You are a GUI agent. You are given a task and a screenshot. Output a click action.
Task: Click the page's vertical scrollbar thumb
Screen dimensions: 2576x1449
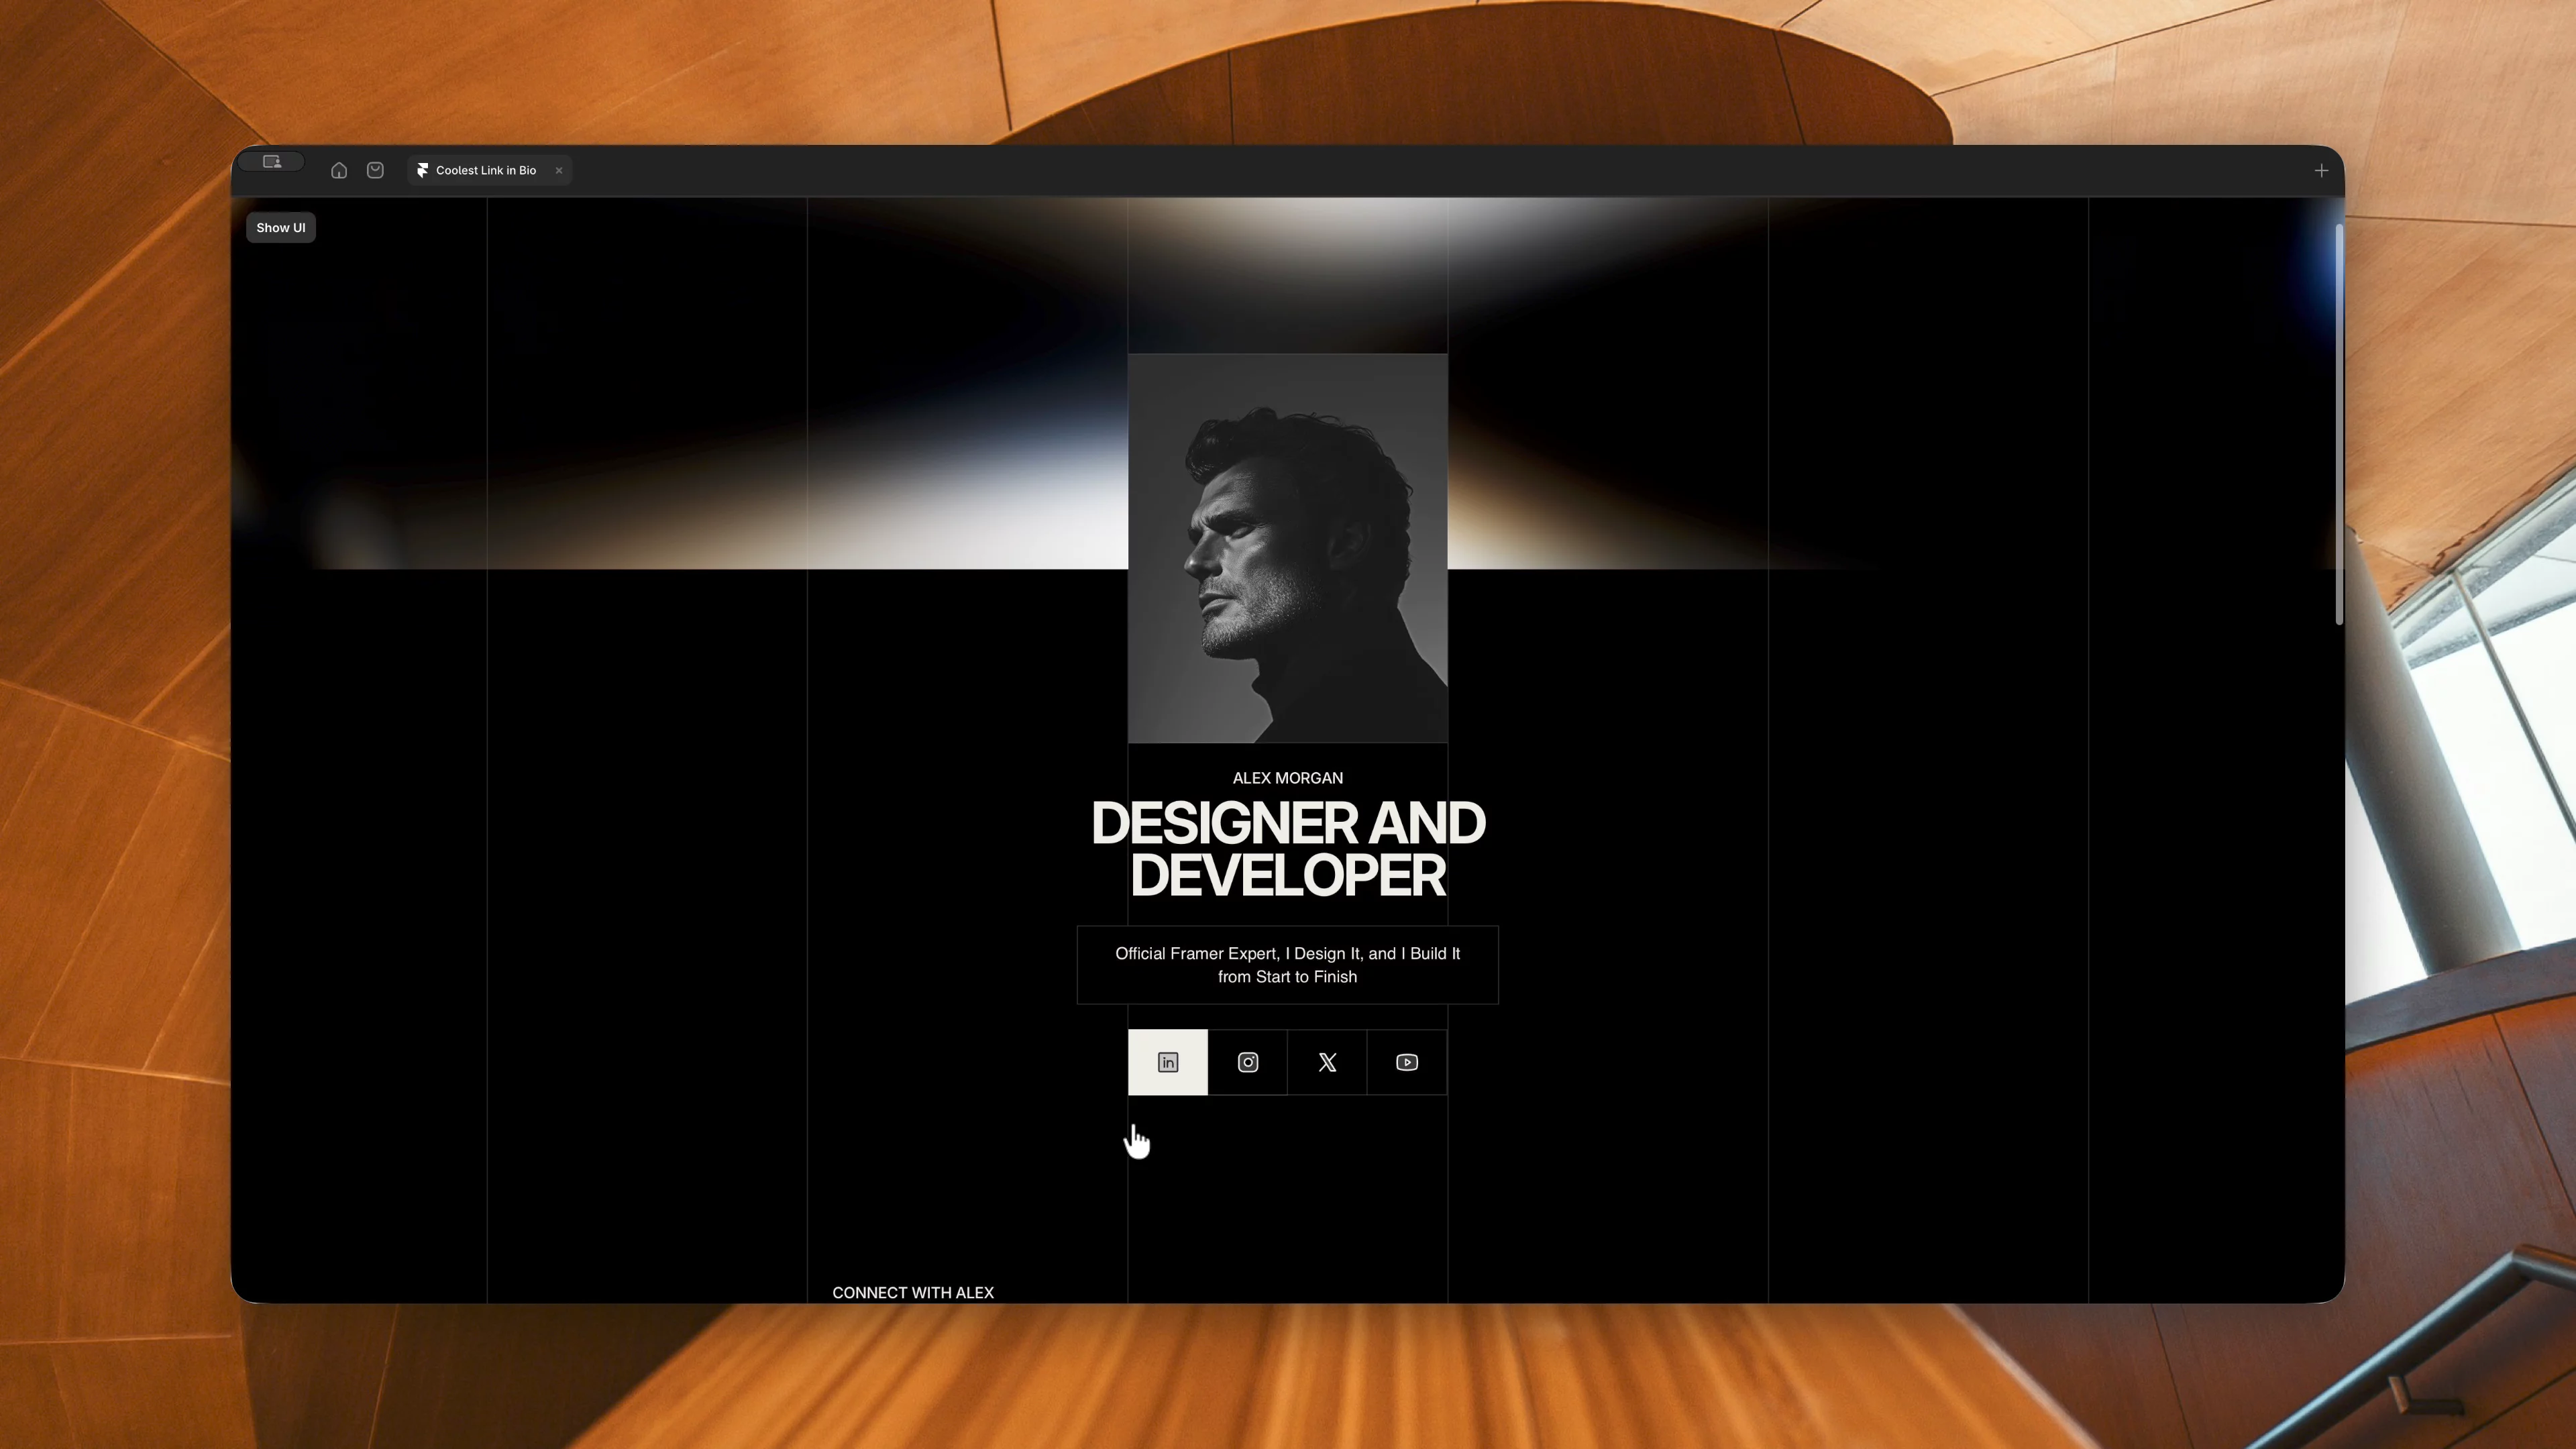tap(2339, 425)
